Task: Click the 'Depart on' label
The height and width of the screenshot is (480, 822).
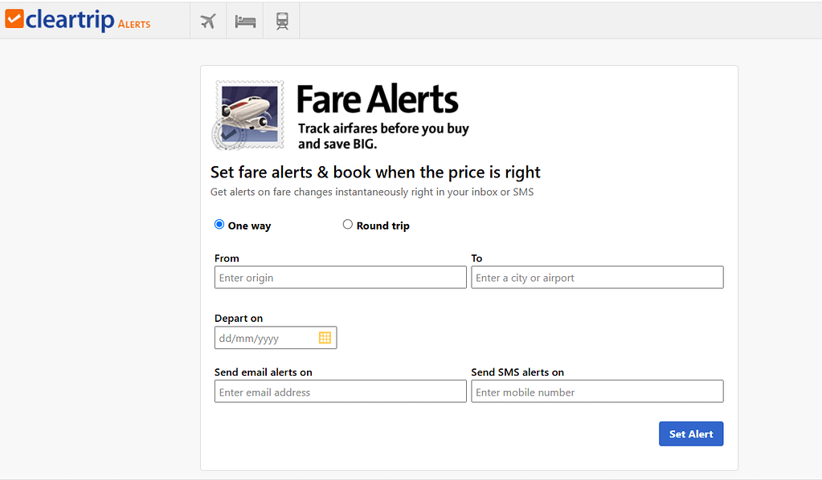Action: (239, 318)
